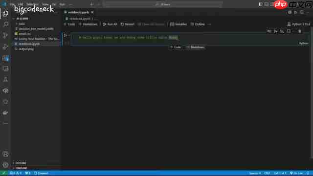Image resolution: width=313 pixels, height=176 pixels.
Task: Close the notebook.ipynb tab
Action: pyautogui.click(x=92, y=12)
